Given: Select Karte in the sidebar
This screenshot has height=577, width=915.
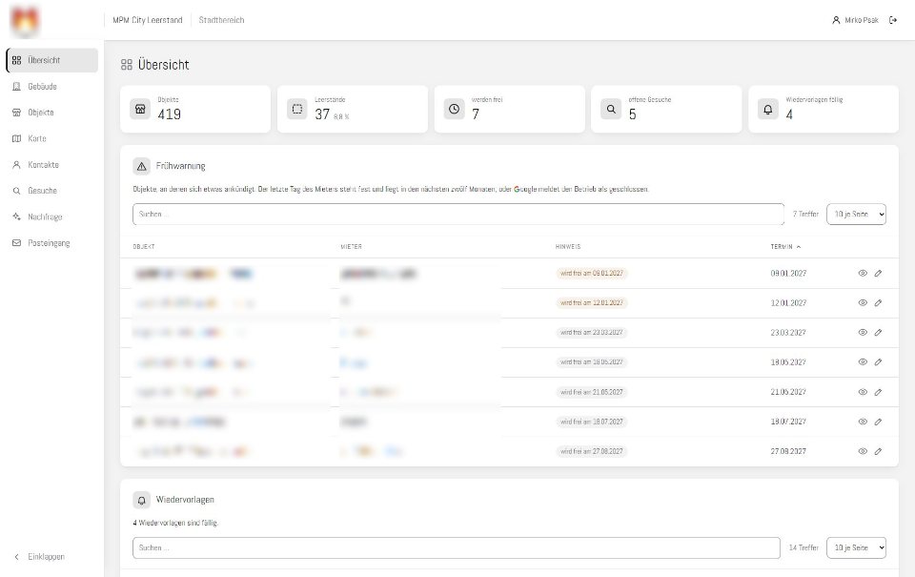Looking at the screenshot, I should (x=51, y=138).
